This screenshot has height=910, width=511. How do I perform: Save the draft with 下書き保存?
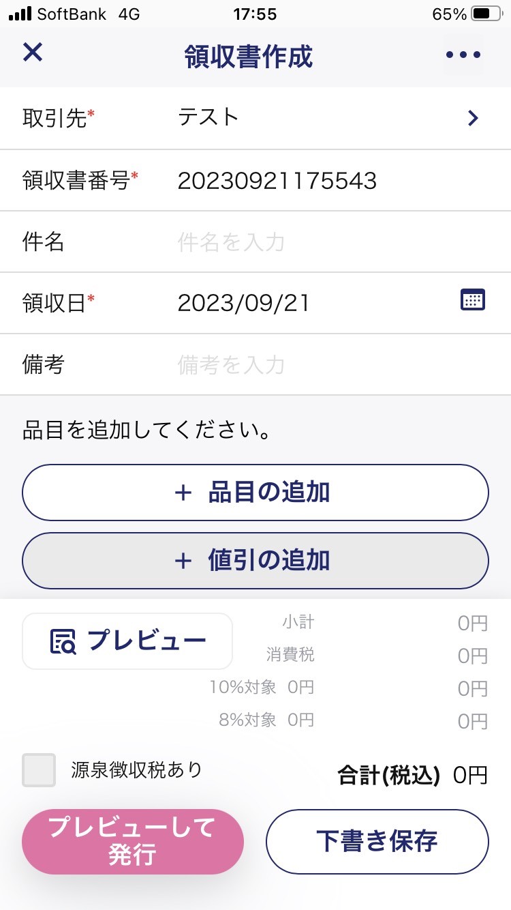click(377, 841)
